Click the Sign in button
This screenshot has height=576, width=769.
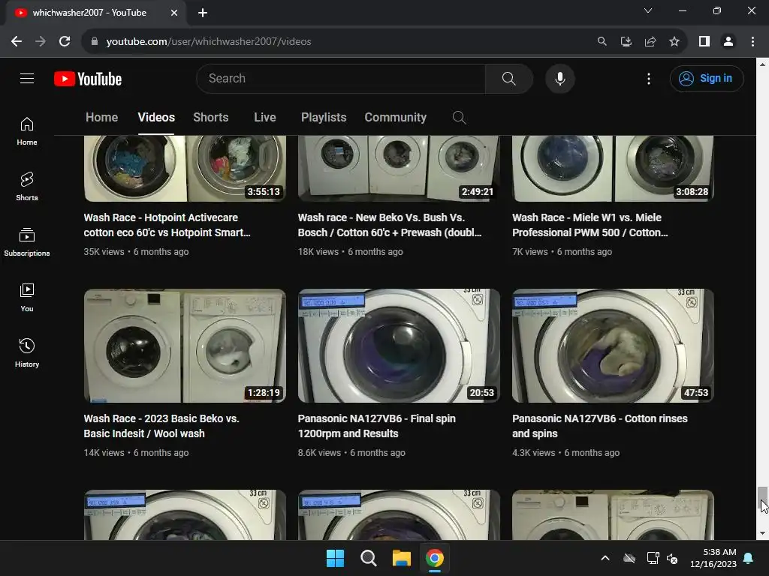click(x=707, y=78)
